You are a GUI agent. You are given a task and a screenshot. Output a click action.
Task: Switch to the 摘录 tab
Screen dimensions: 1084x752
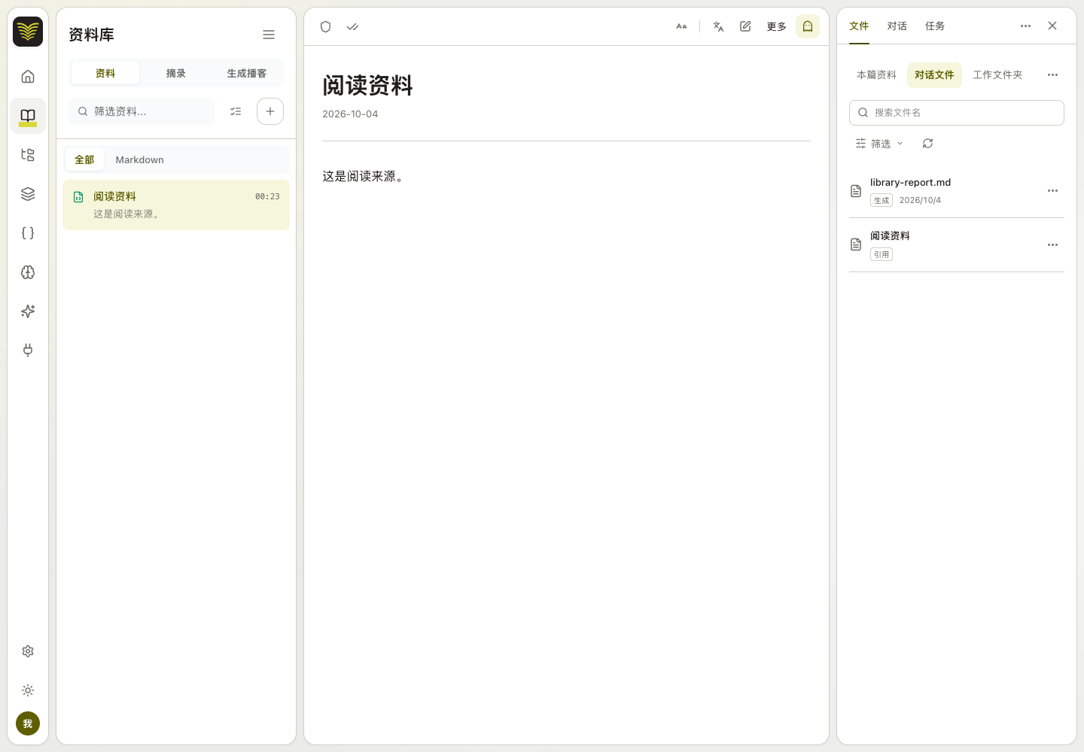[x=176, y=73]
